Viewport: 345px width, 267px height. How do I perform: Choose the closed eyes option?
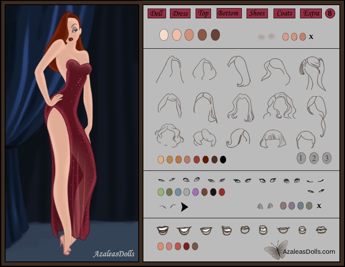coord(315,181)
